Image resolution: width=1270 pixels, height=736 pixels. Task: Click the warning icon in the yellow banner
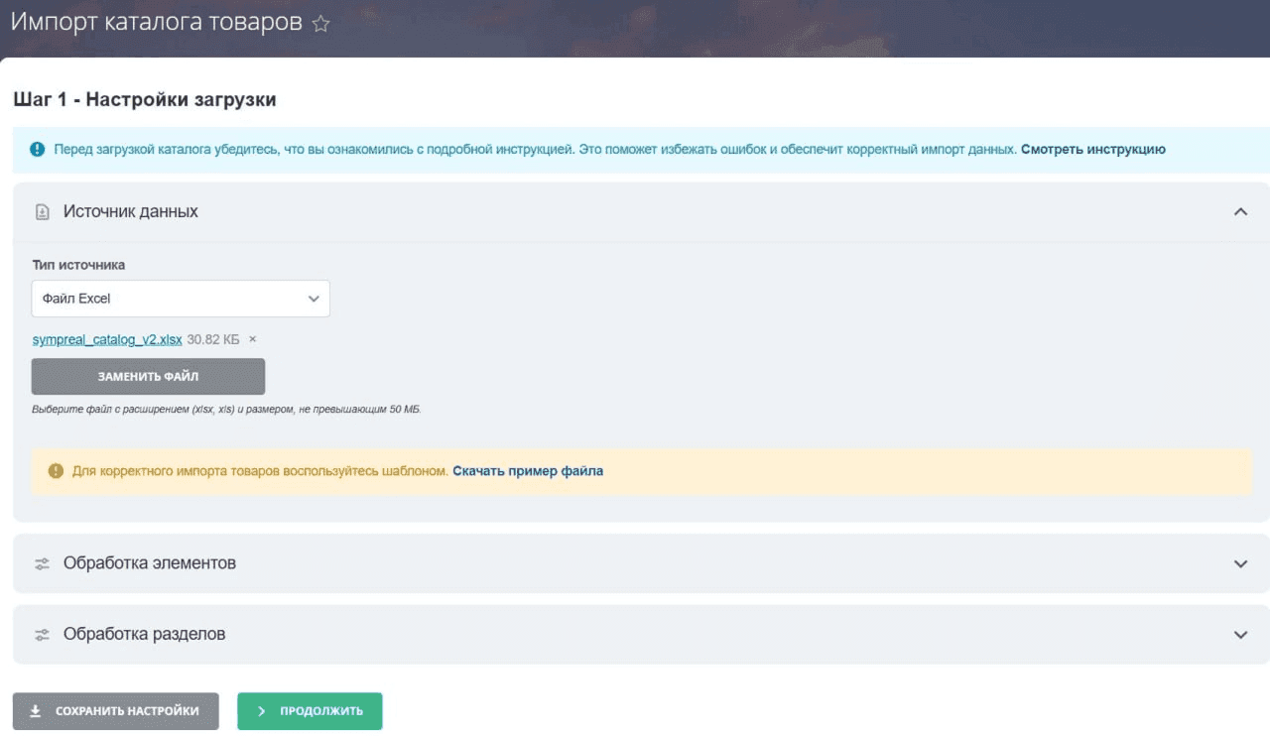pos(56,471)
